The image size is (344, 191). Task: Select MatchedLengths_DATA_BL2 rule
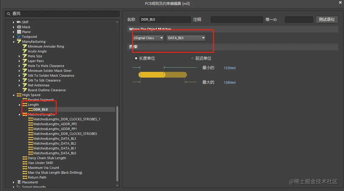[55, 143]
